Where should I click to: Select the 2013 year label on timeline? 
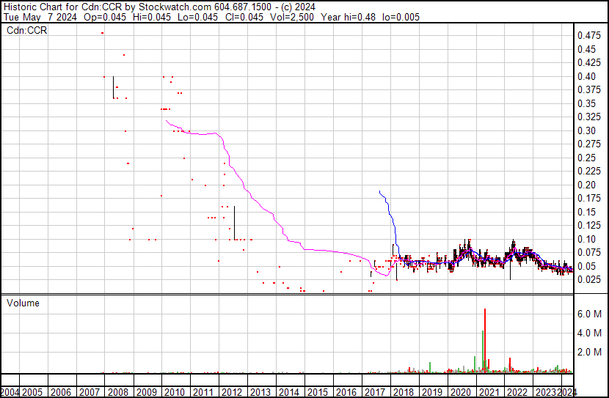pyautogui.click(x=260, y=392)
